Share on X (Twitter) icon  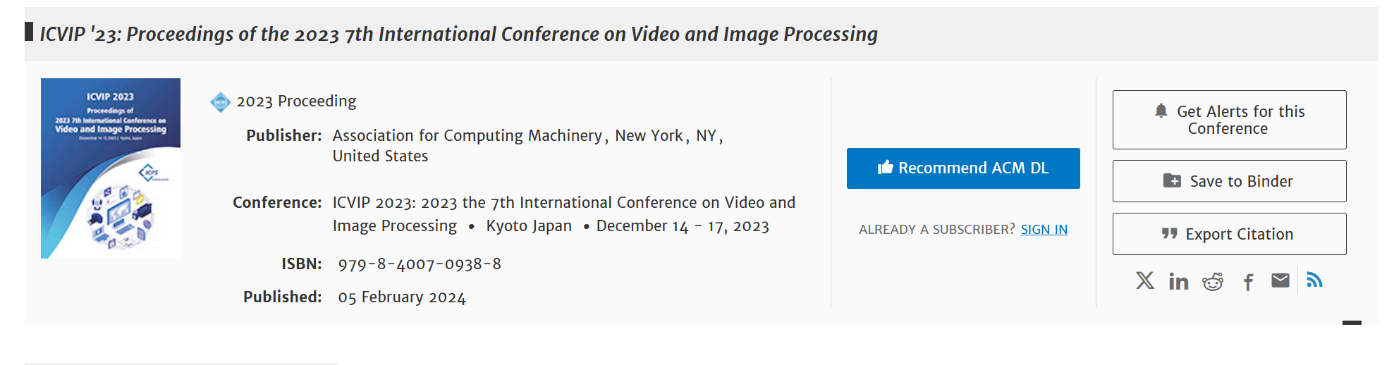pos(1145,280)
